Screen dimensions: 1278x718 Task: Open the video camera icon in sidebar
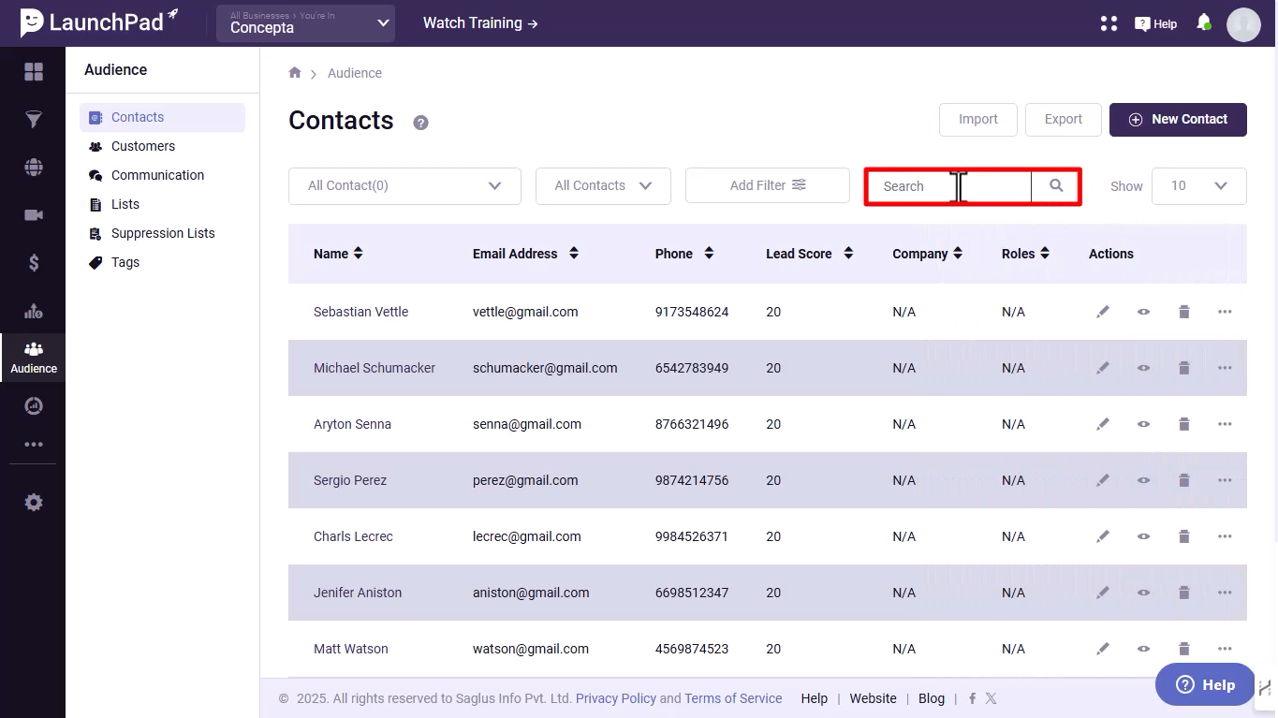pyautogui.click(x=34, y=215)
